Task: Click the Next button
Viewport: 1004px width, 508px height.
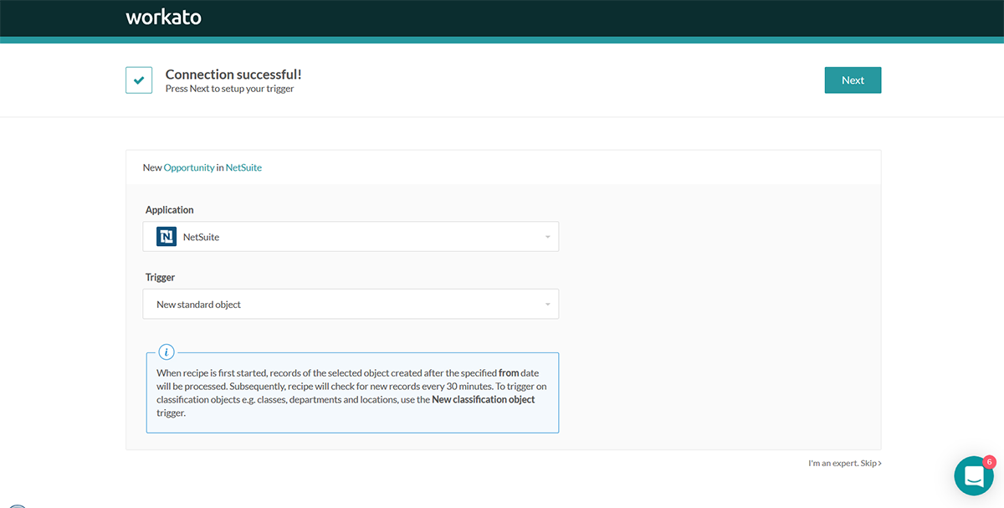Action: pyautogui.click(x=853, y=80)
